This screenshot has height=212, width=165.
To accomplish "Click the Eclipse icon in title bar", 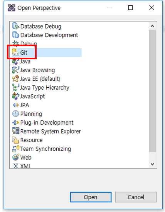I will click(12, 8).
